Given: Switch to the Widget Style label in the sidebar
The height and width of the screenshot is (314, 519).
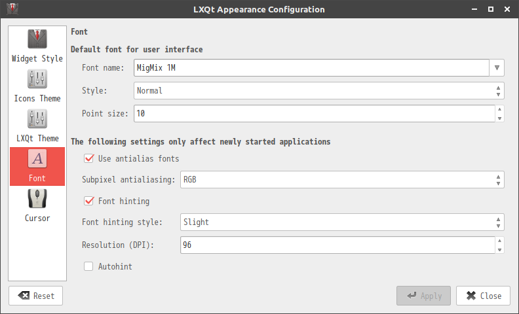Looking at the screenshot, I should [37, 58].
